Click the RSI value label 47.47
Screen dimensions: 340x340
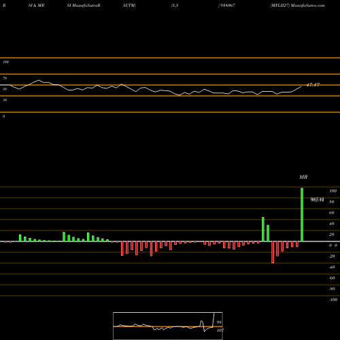point(313,85)
